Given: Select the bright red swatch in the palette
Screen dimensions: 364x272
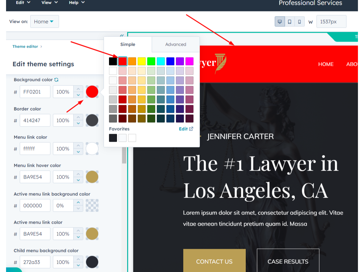Looking at the screenshot, I should (x=122, y=61).
